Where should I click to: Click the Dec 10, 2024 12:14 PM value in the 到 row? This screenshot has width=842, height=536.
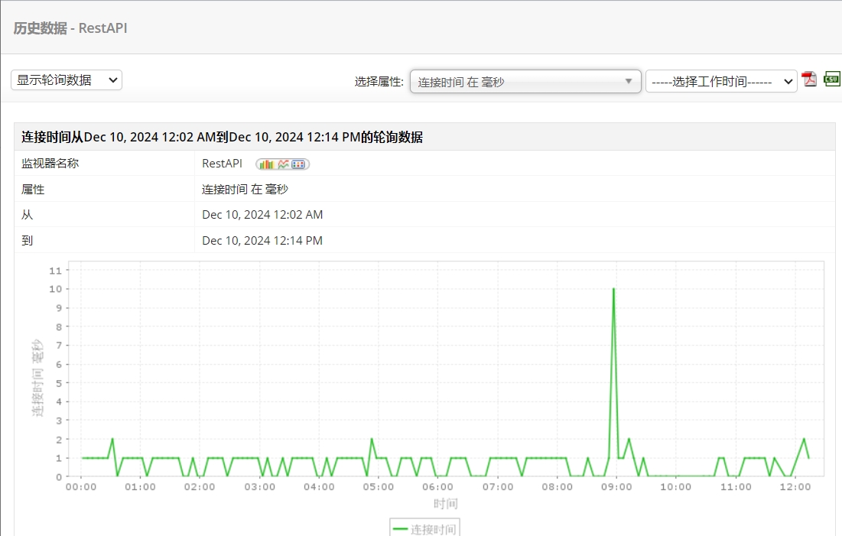click(262, 241)
